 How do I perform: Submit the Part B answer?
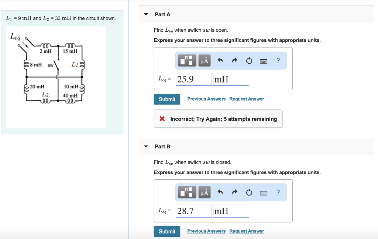(x=167, y=231)
